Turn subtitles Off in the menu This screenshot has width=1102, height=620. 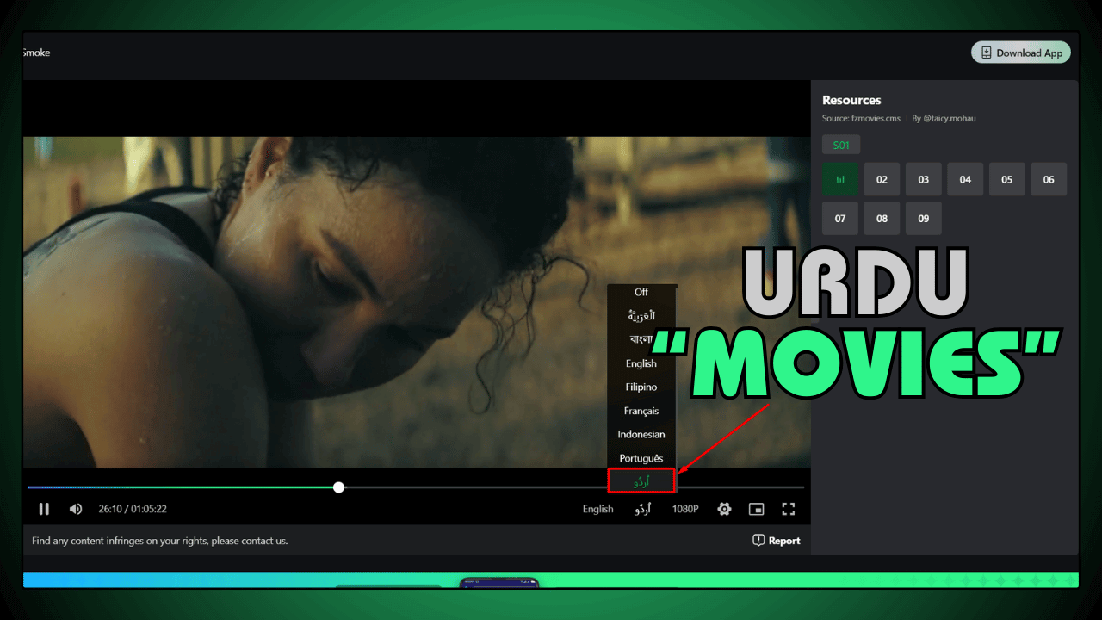tap(641, 293)
